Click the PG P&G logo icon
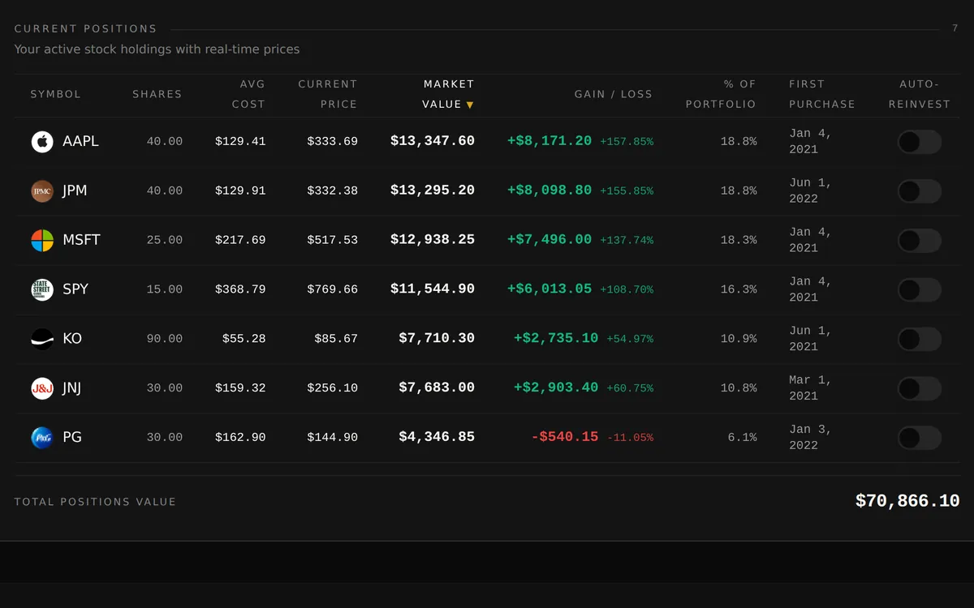974x608 pixels. [42, 438]
